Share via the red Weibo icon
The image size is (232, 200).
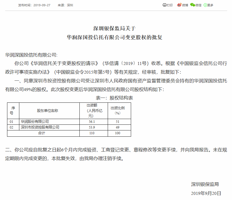tap(179, 5)
